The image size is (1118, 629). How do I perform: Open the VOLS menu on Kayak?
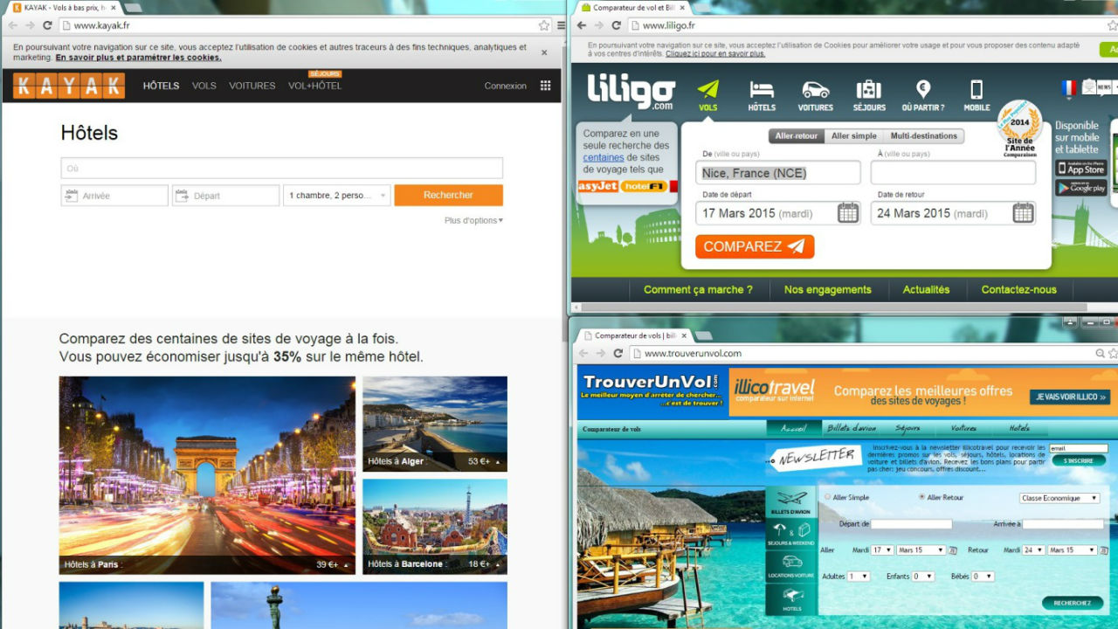204,86
